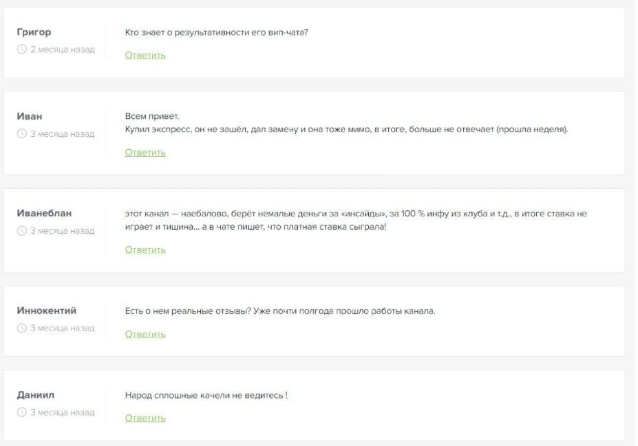Select the author name Григор
This screenshot has width=638, height=446.
click(x=34, y=32)
